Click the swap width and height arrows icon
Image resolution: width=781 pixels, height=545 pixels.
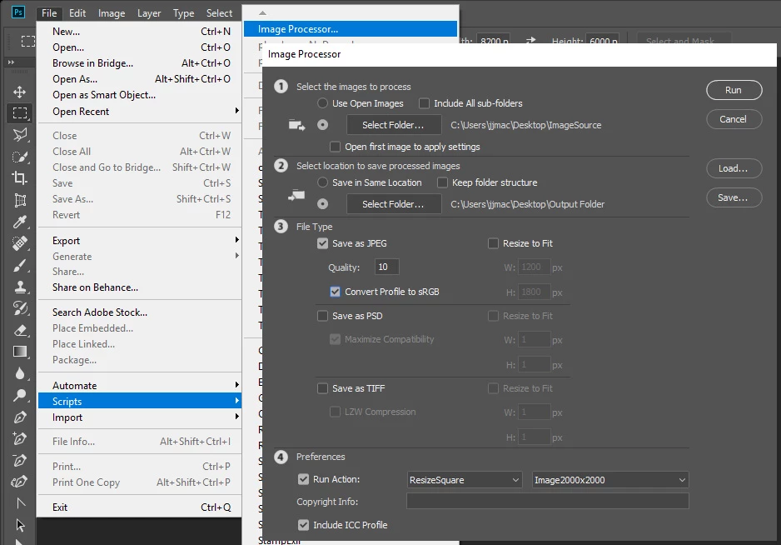tap(531, 40)
